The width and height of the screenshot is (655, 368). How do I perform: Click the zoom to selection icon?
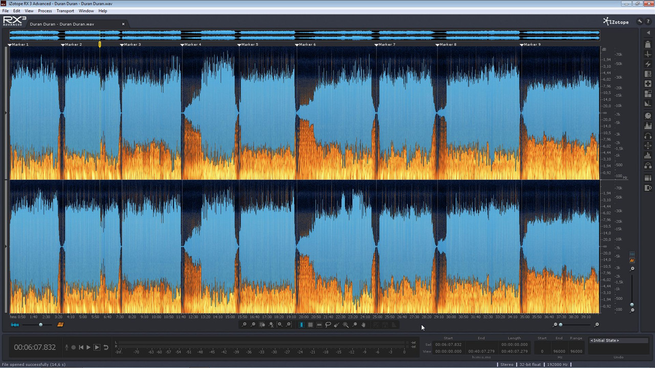pos(262,325)
